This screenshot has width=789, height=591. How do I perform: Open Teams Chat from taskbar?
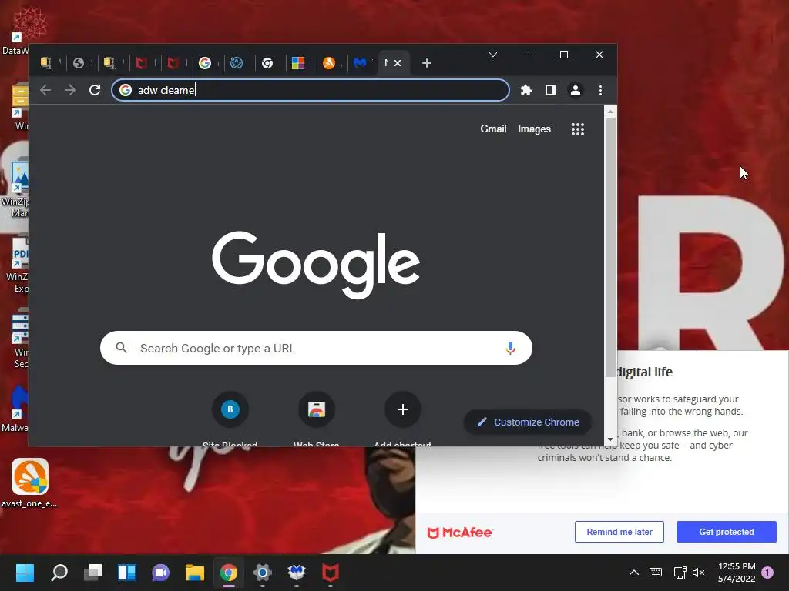pos(160,573)
